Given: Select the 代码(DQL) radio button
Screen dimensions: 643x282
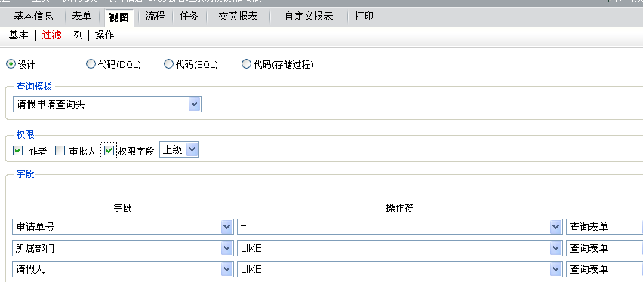Looking at the screenshot, I should click(91, 64).
